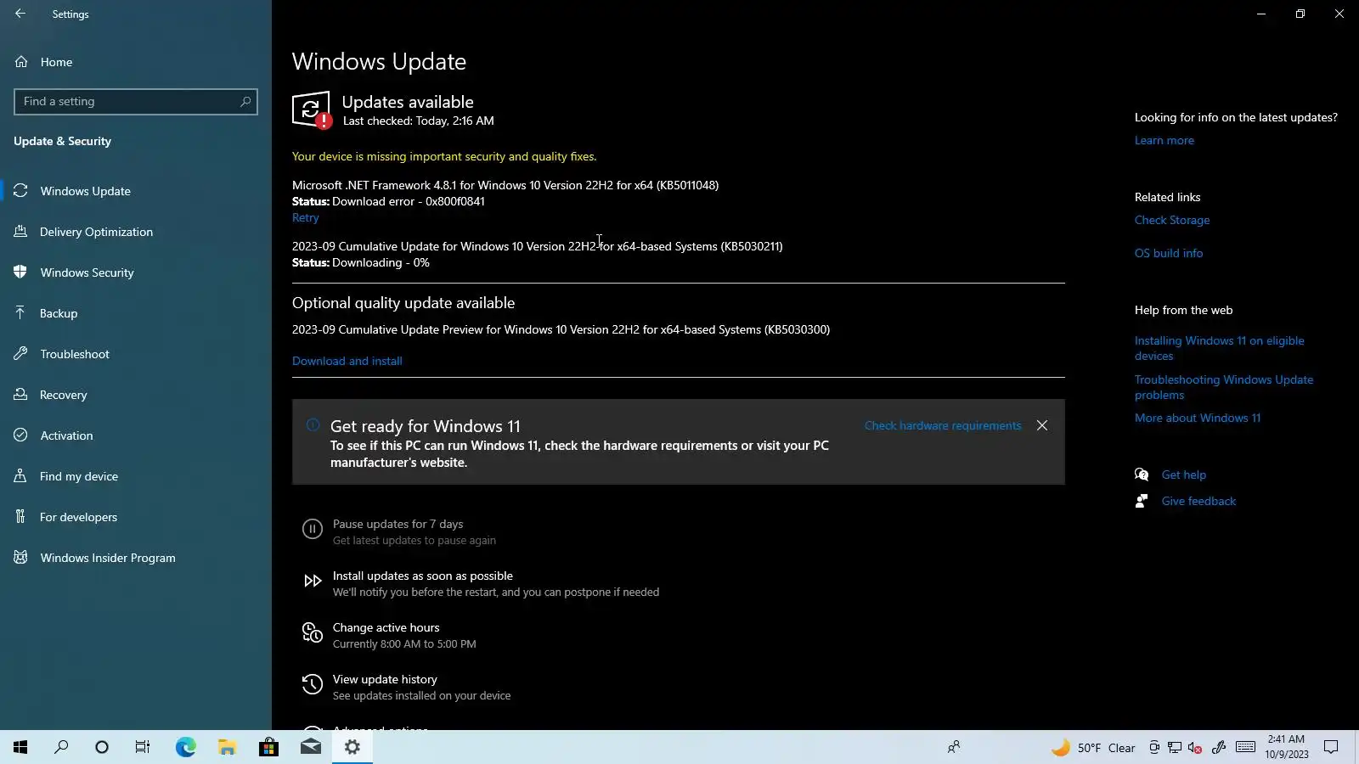This screenshot has width=1359, height=764.
Task: Open File Explorer from taskbar
Action: [227, 747]
